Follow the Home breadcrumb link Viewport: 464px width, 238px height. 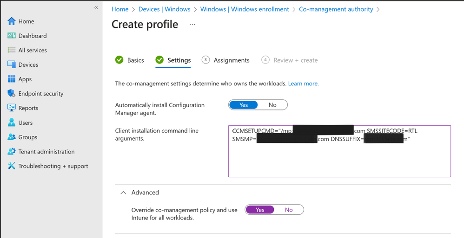[x=120, y=9]
